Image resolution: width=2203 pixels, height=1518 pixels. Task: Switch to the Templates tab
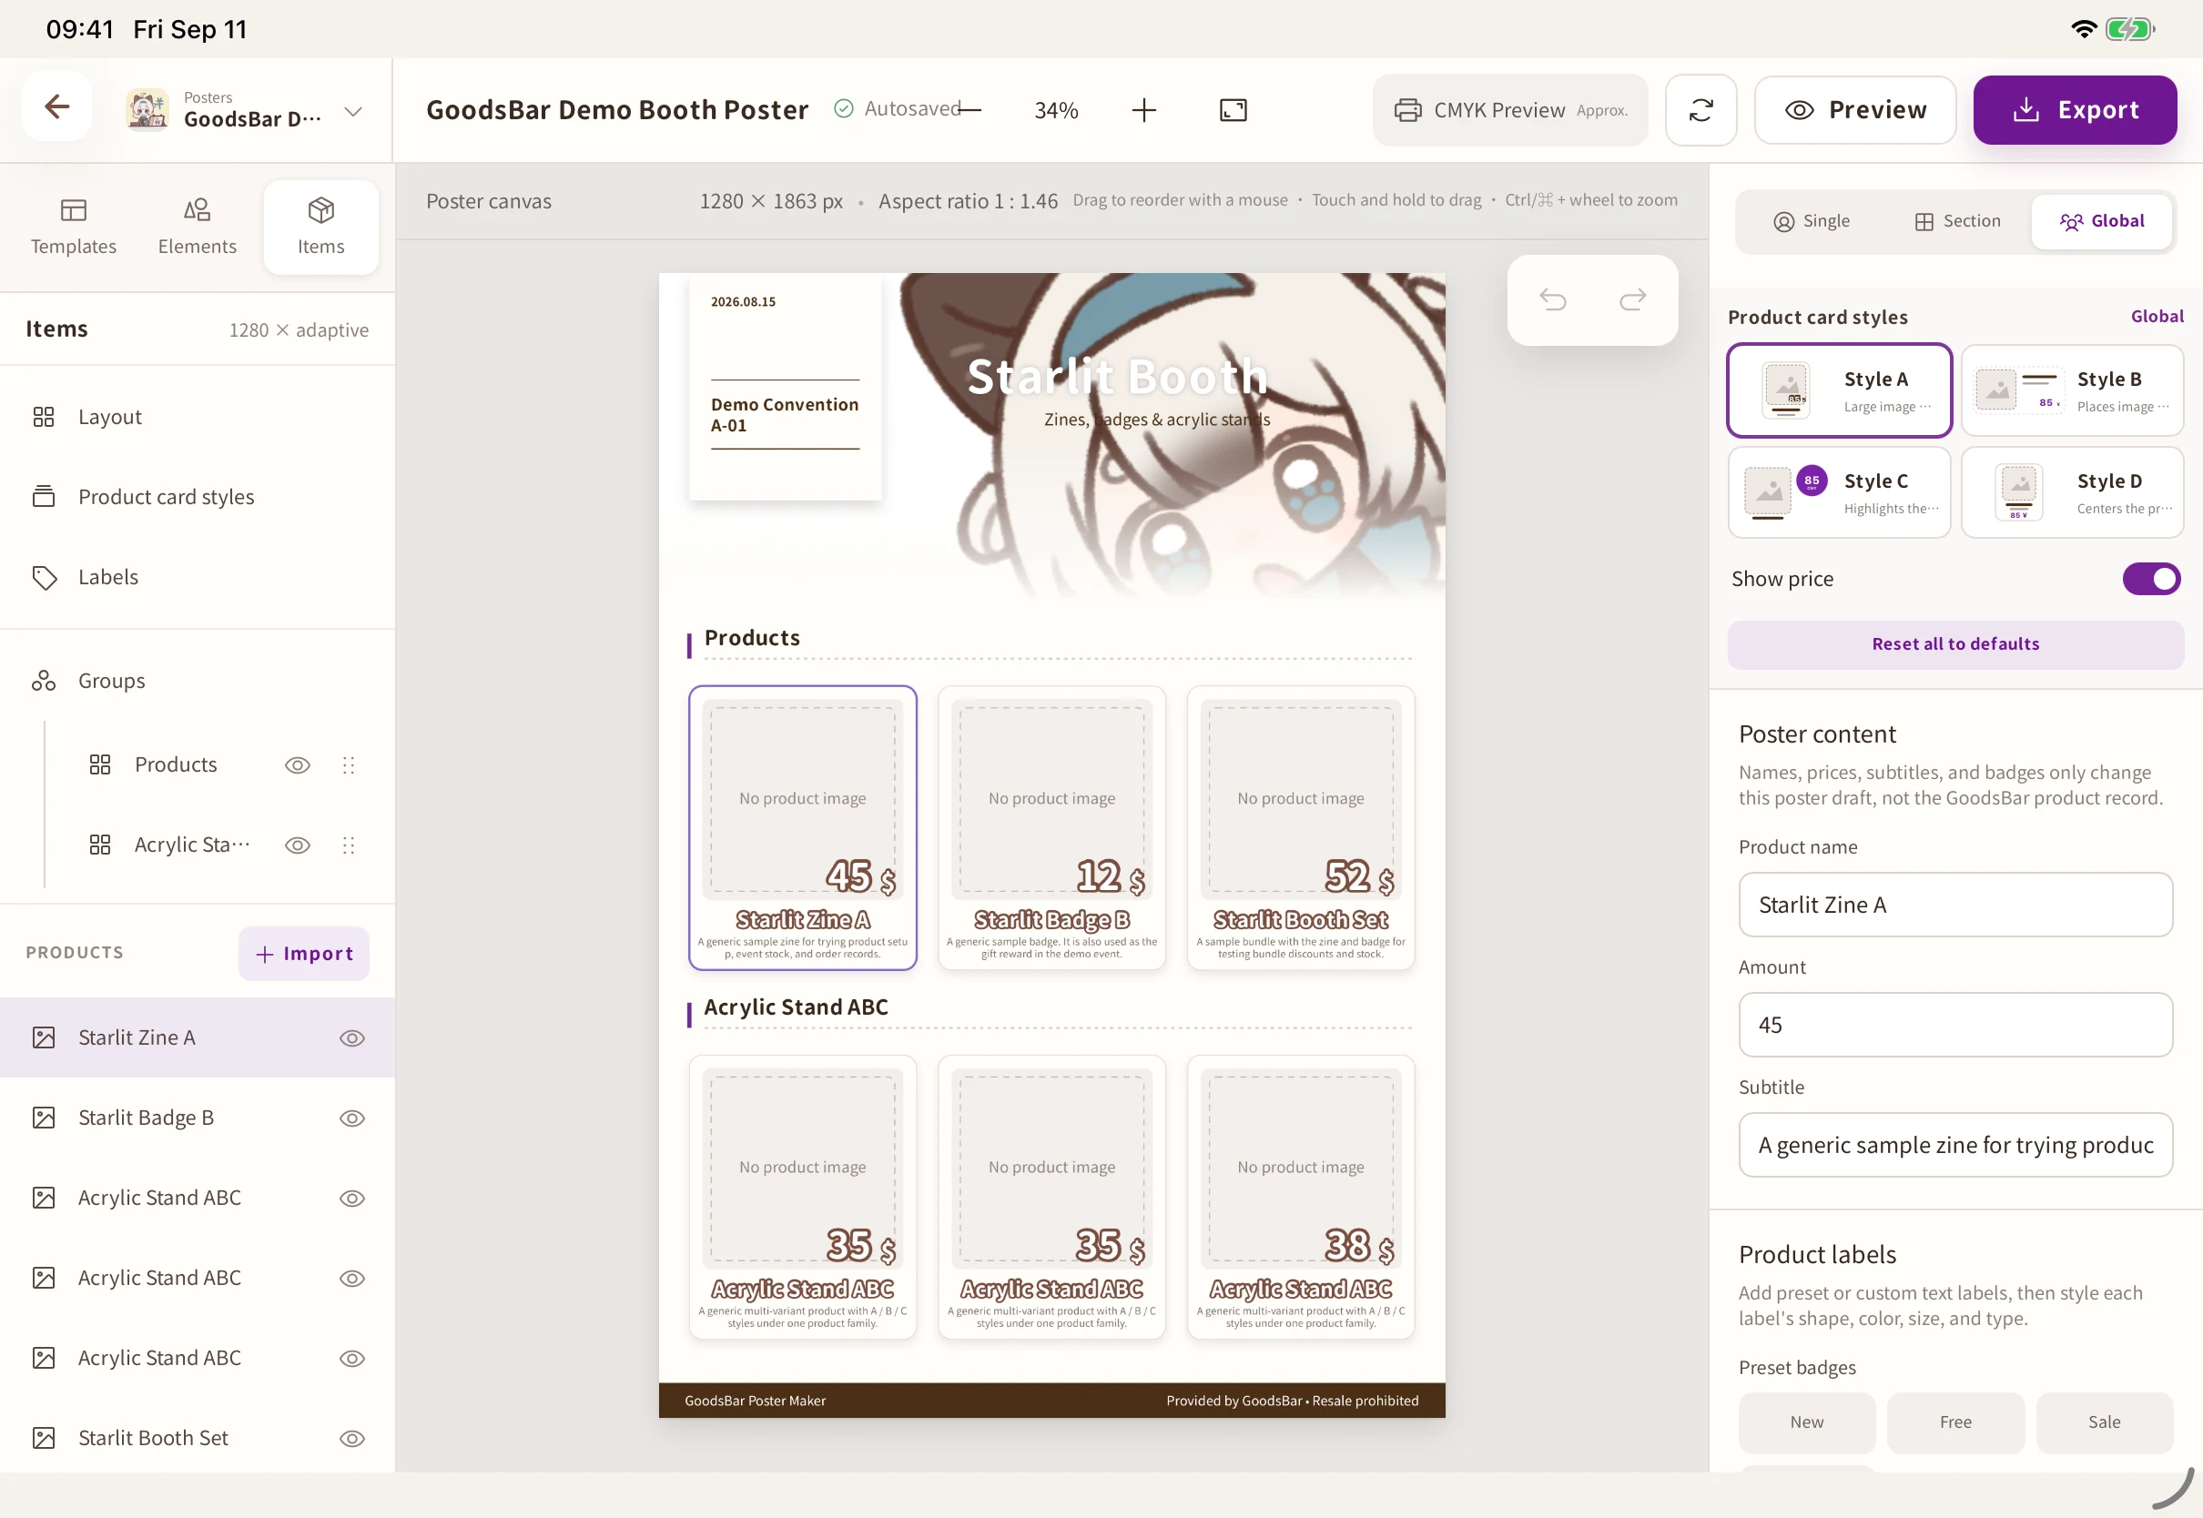pos(73,227)
